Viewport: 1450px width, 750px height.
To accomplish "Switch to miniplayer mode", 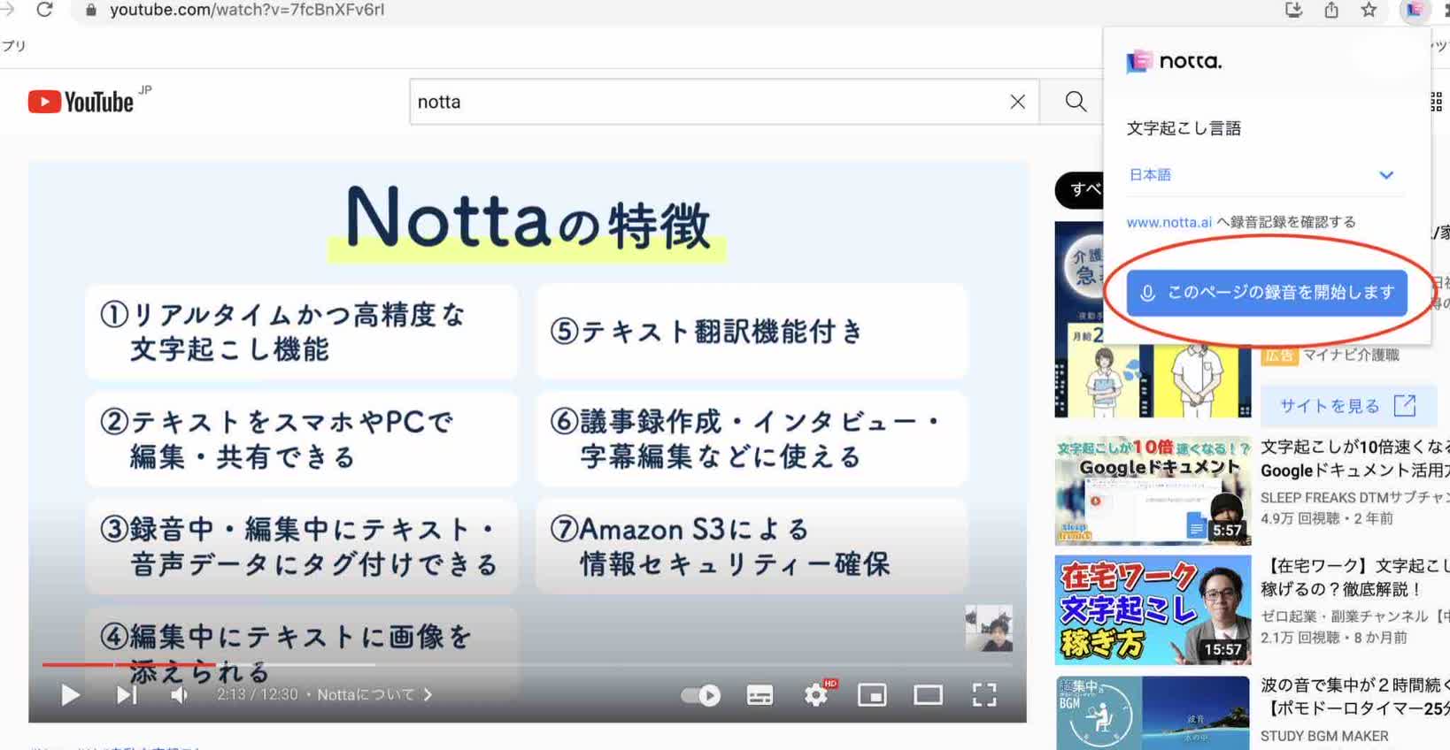I will point(872,695).
